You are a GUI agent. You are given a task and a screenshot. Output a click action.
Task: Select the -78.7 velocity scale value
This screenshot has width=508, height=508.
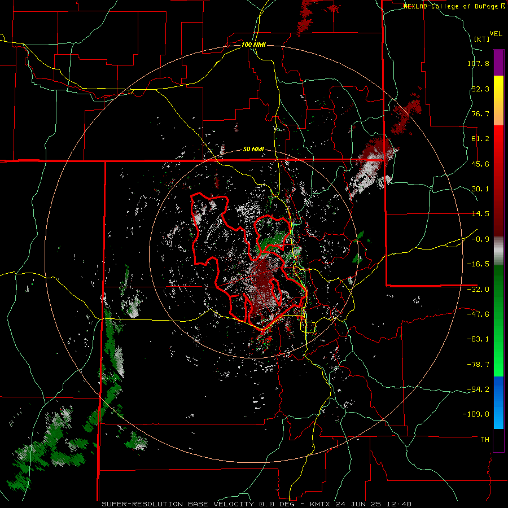pyautogui.click(x=478, y=365)
